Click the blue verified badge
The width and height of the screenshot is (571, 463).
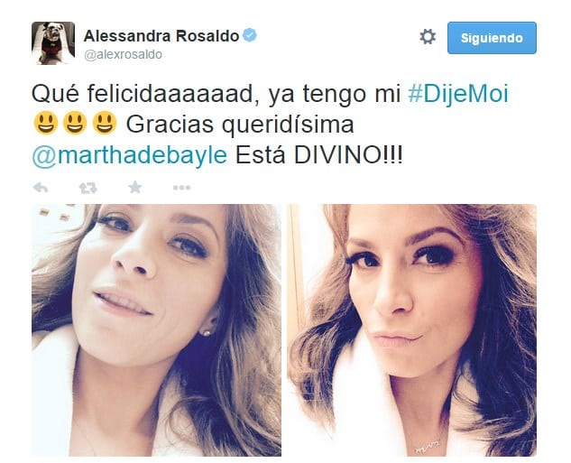pyautogui.click(x=250, y=35)
